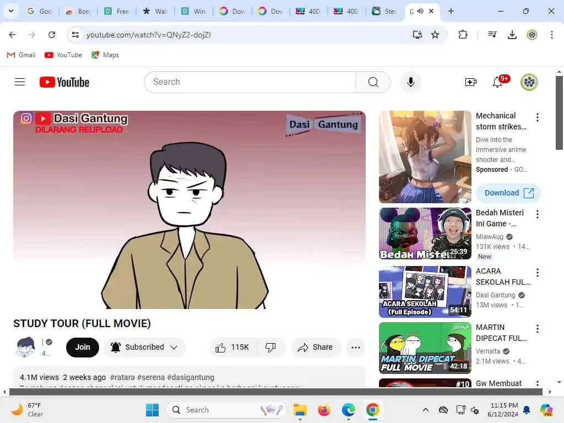564x423 pixels.
Task: Open options for ACARA SEKOLAH video
Action: coord(538,273)
